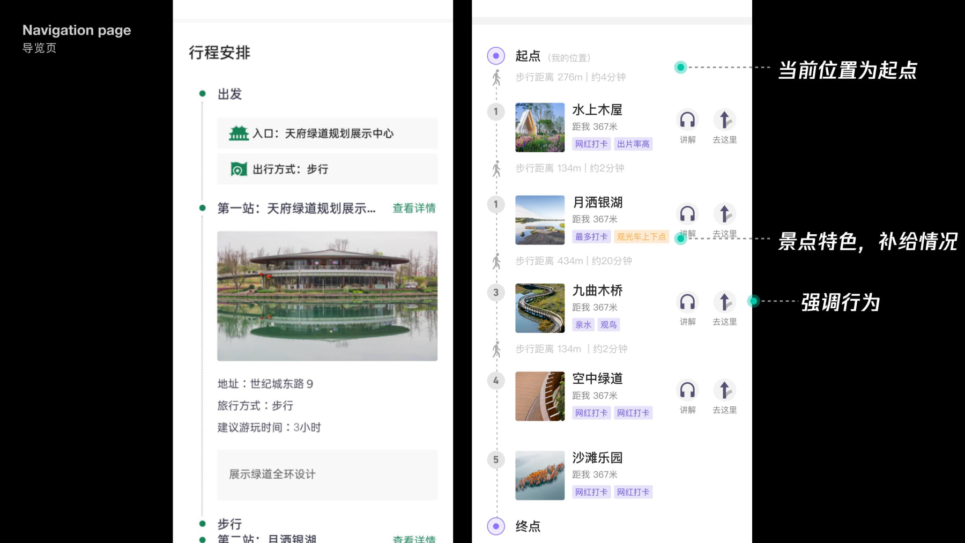Open 查看详情 for 第一站 天府绿道规划展示中心

point(414,207)
